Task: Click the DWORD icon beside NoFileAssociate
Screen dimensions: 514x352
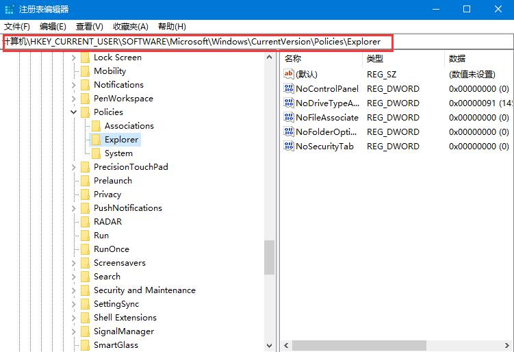Action: pyautogui.click(x=288, y=118)
